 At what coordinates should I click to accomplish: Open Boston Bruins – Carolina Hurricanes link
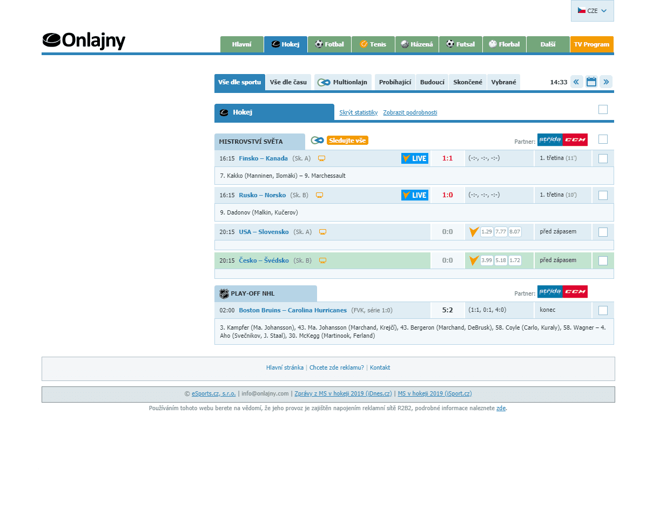click(x=293, y=310)
